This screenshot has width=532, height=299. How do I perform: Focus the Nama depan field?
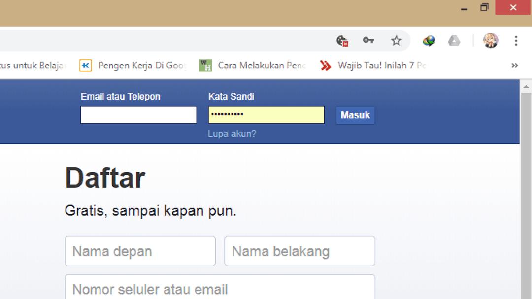(140, 251)
